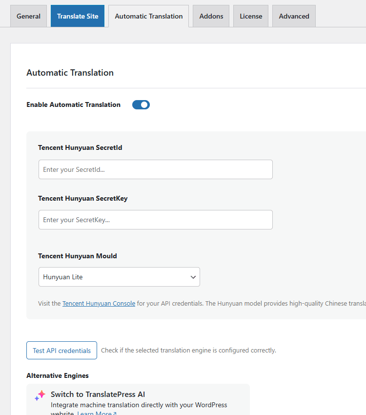Go to the Addons tab
366x415 pixels.
point(211,16)
